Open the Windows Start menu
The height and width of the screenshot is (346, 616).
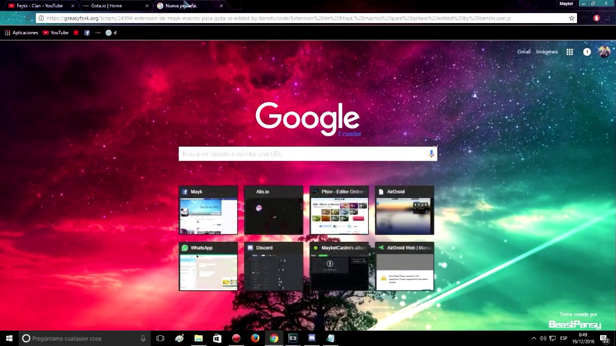(9, 338)
